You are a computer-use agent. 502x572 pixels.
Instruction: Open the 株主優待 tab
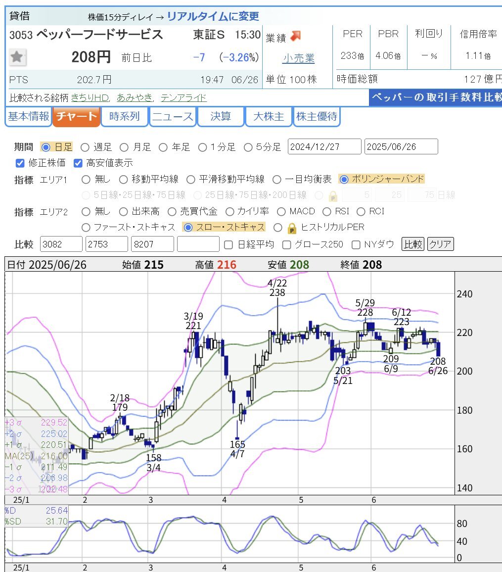tap(317, 117)
